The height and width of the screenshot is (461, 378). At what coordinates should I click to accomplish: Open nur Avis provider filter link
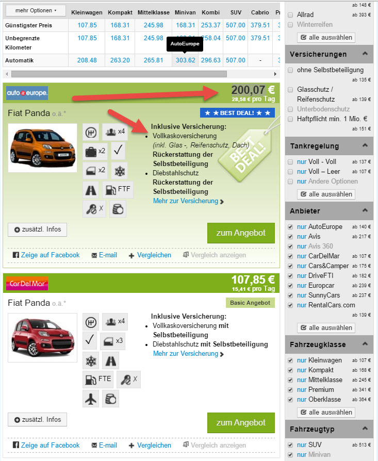pyautogui.click(x=308, y=236)
